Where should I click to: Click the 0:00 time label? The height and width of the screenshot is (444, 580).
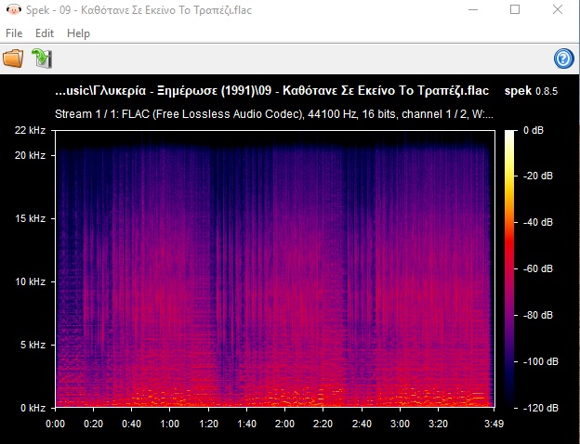click(x=56, y=424)
